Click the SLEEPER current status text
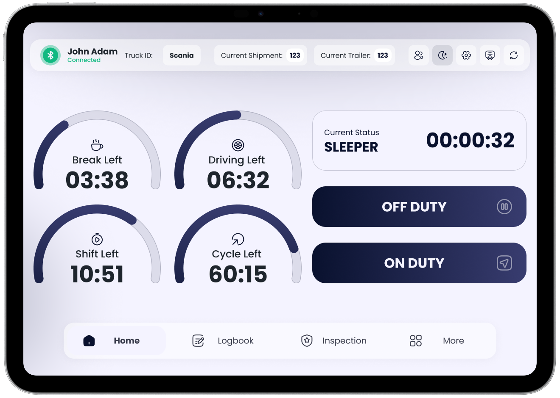Viewport: 560px width, 398px height. point(351,147)
